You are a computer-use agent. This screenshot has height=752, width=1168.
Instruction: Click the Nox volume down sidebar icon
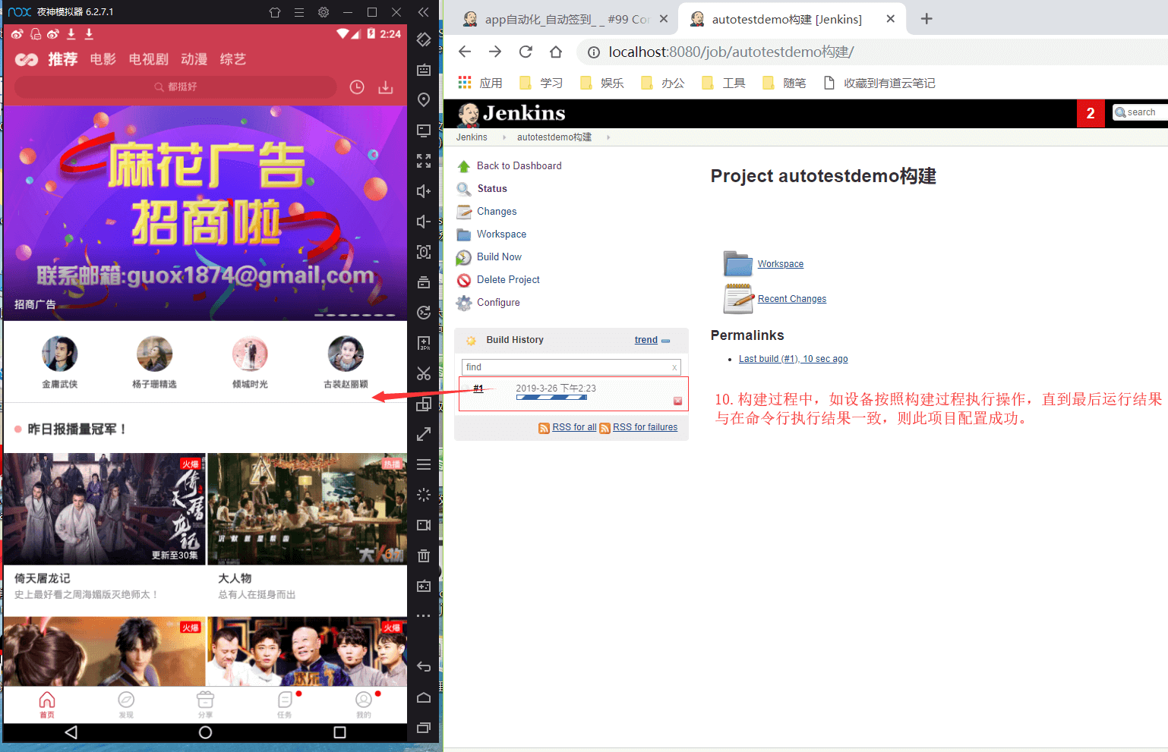click(424, 222)
